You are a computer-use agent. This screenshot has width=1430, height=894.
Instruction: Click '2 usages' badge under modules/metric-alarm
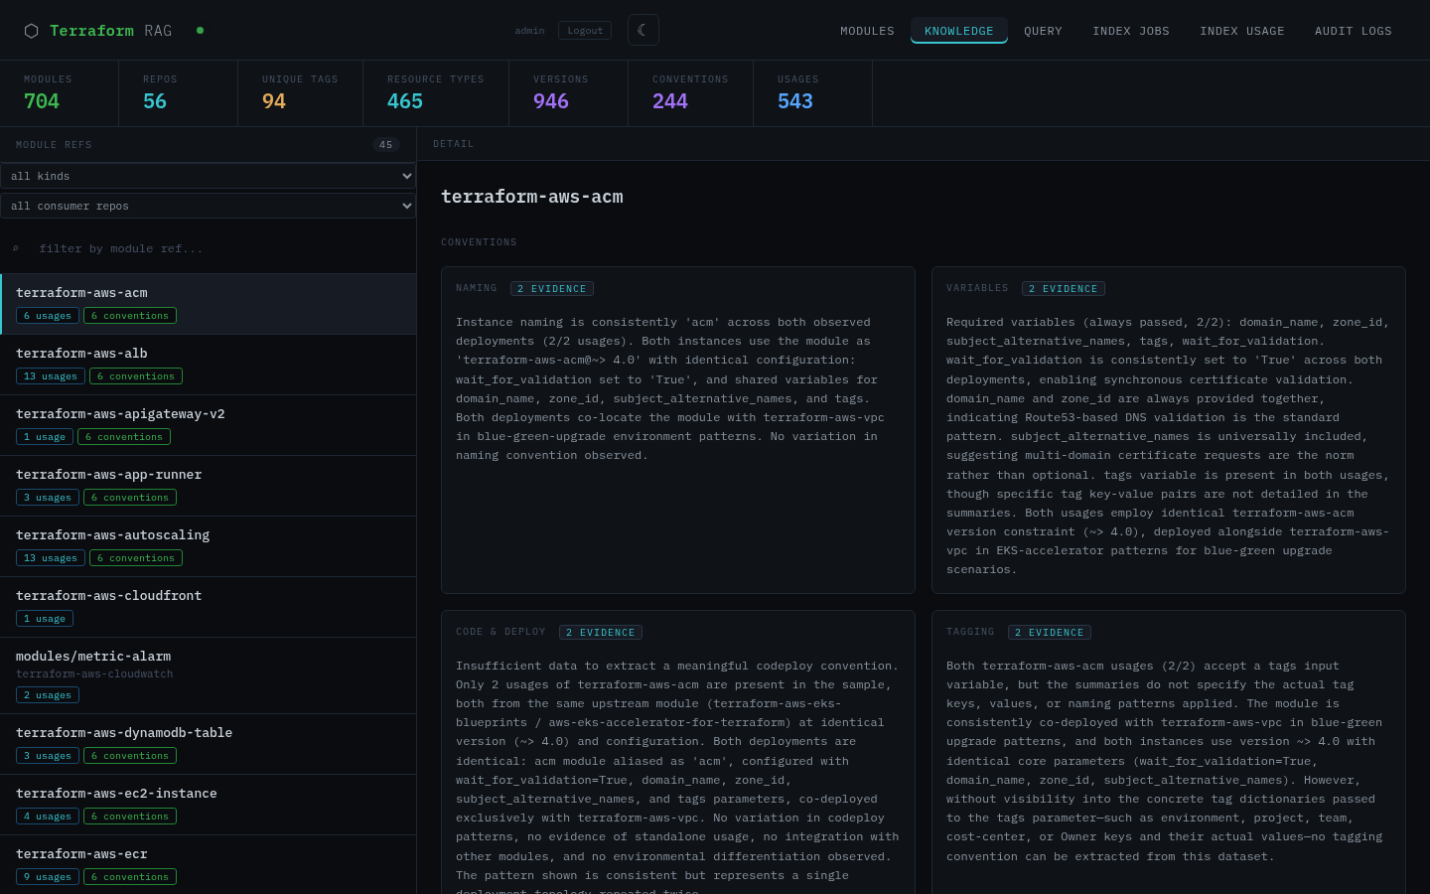[48, 695]
